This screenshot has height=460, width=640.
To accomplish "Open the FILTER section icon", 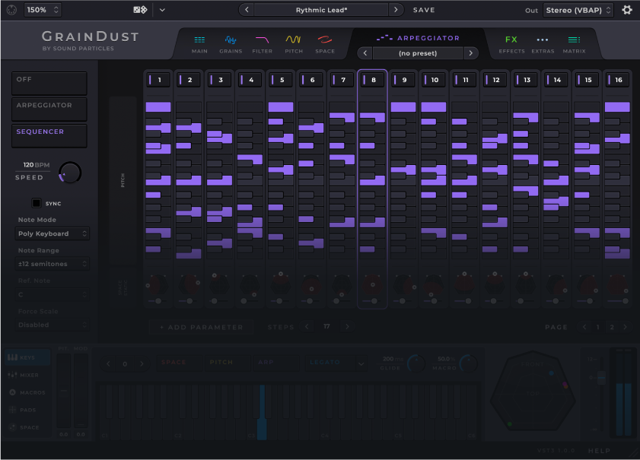I will (262, 43).
